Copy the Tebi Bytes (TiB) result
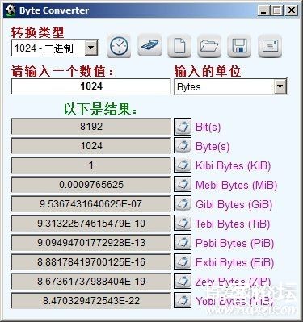This screenshot has width=303, height=322. (183, 224)
